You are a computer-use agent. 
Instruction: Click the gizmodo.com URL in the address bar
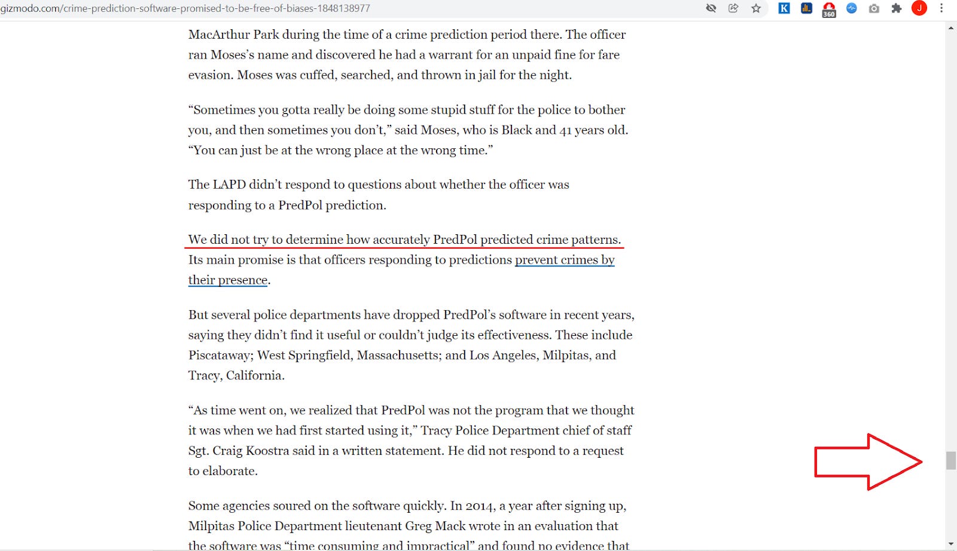[185, 8]
